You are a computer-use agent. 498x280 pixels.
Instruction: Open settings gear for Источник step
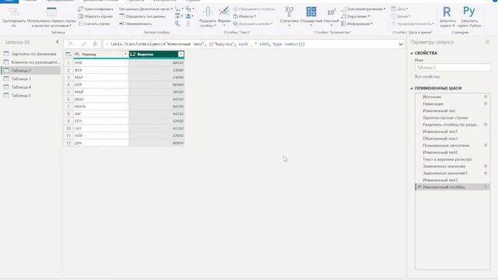coord(486,96)
